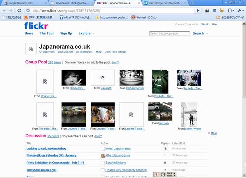
Task: Open the smoking woman black-and-white thumbnail
Action: point(74,77)
